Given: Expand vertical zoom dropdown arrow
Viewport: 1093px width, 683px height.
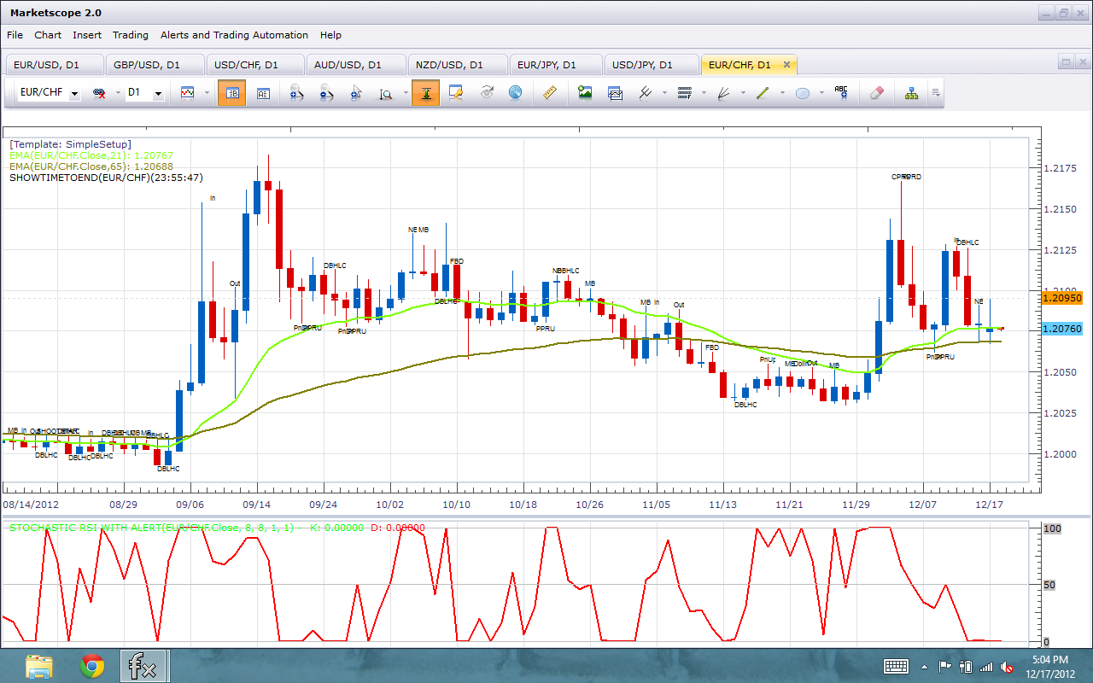Looking at the screenshot, I should [405, 93].
